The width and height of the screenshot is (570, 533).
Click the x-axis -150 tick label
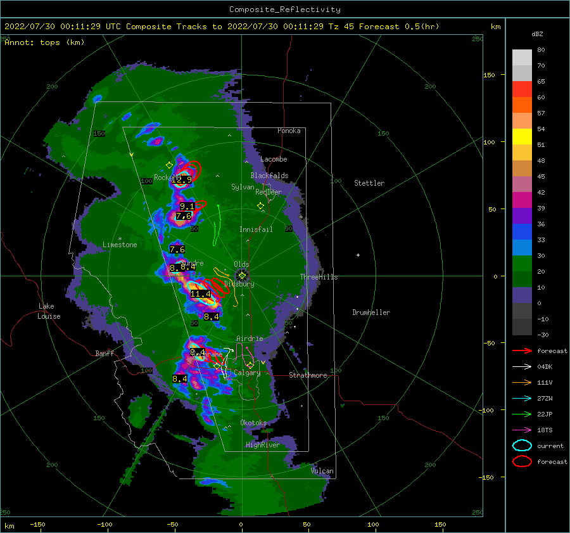click(37, 524)
